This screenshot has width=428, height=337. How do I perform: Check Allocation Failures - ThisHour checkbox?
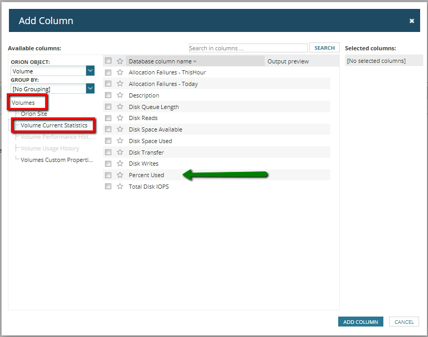pyautogui.click(x=108, y=72)
